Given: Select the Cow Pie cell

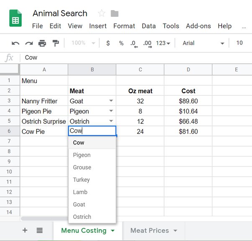Looking at the screenshot, I should click(44, 131).
